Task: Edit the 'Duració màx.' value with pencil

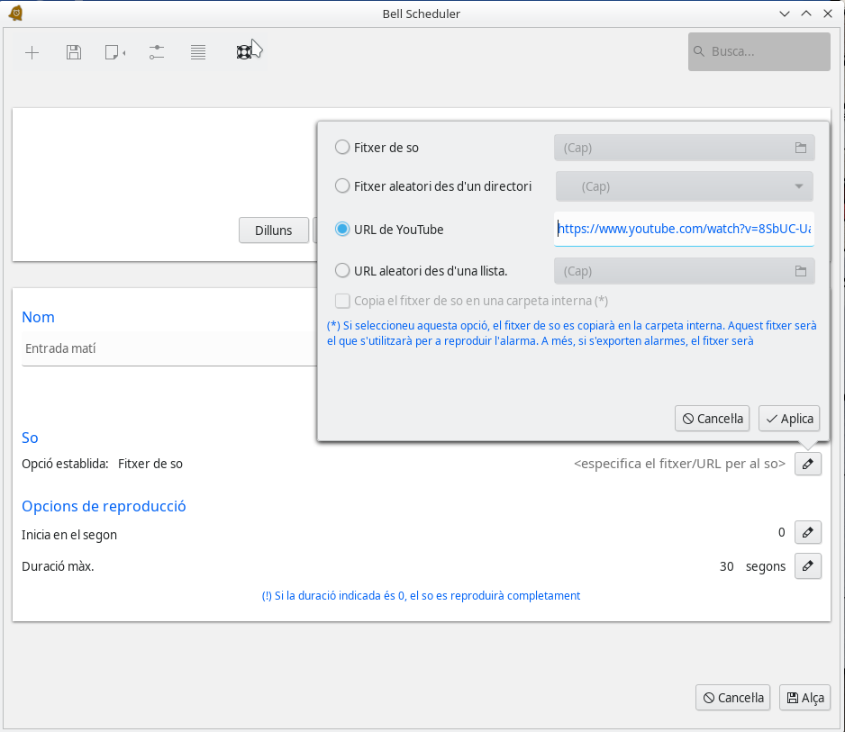Action: coord(807,566)
